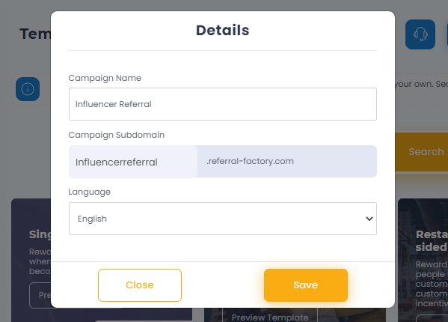
Task: Click the Preview Template button
Action: coord(270,317)
